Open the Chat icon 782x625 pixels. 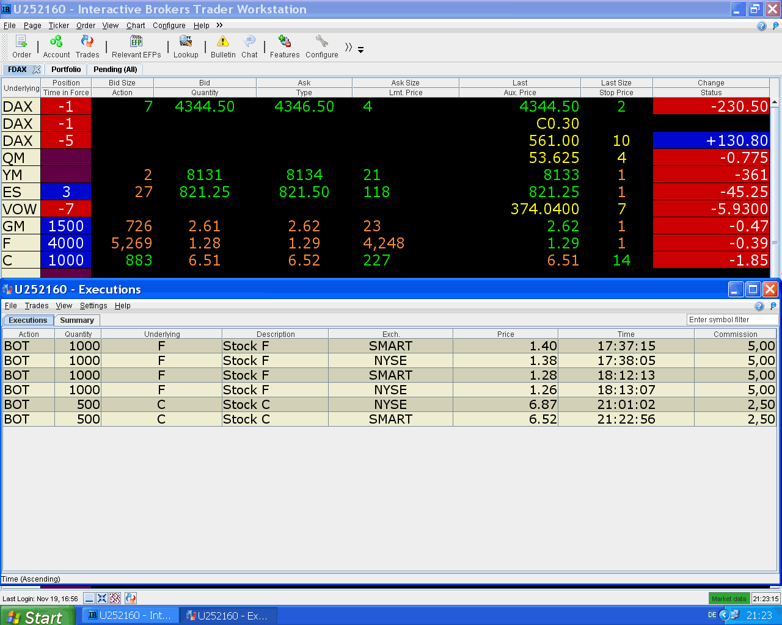point(249,42)
